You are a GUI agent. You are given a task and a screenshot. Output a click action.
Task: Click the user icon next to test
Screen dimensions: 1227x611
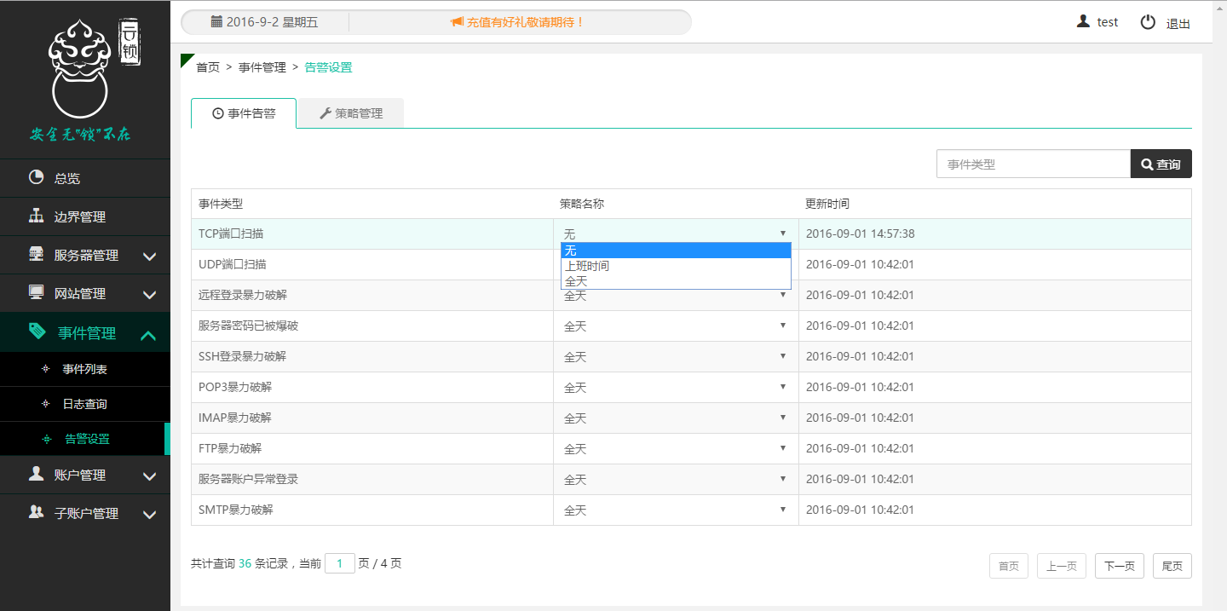1083,21
